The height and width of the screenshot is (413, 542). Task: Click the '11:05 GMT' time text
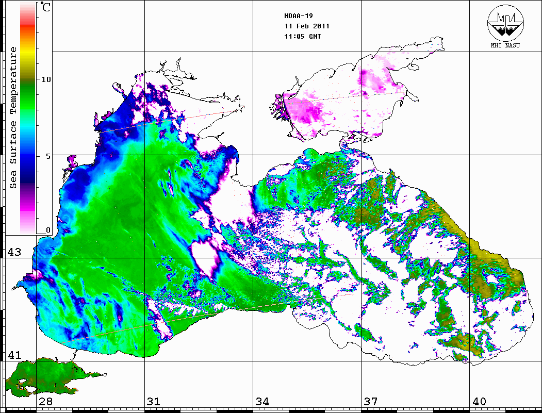(302, 36)
